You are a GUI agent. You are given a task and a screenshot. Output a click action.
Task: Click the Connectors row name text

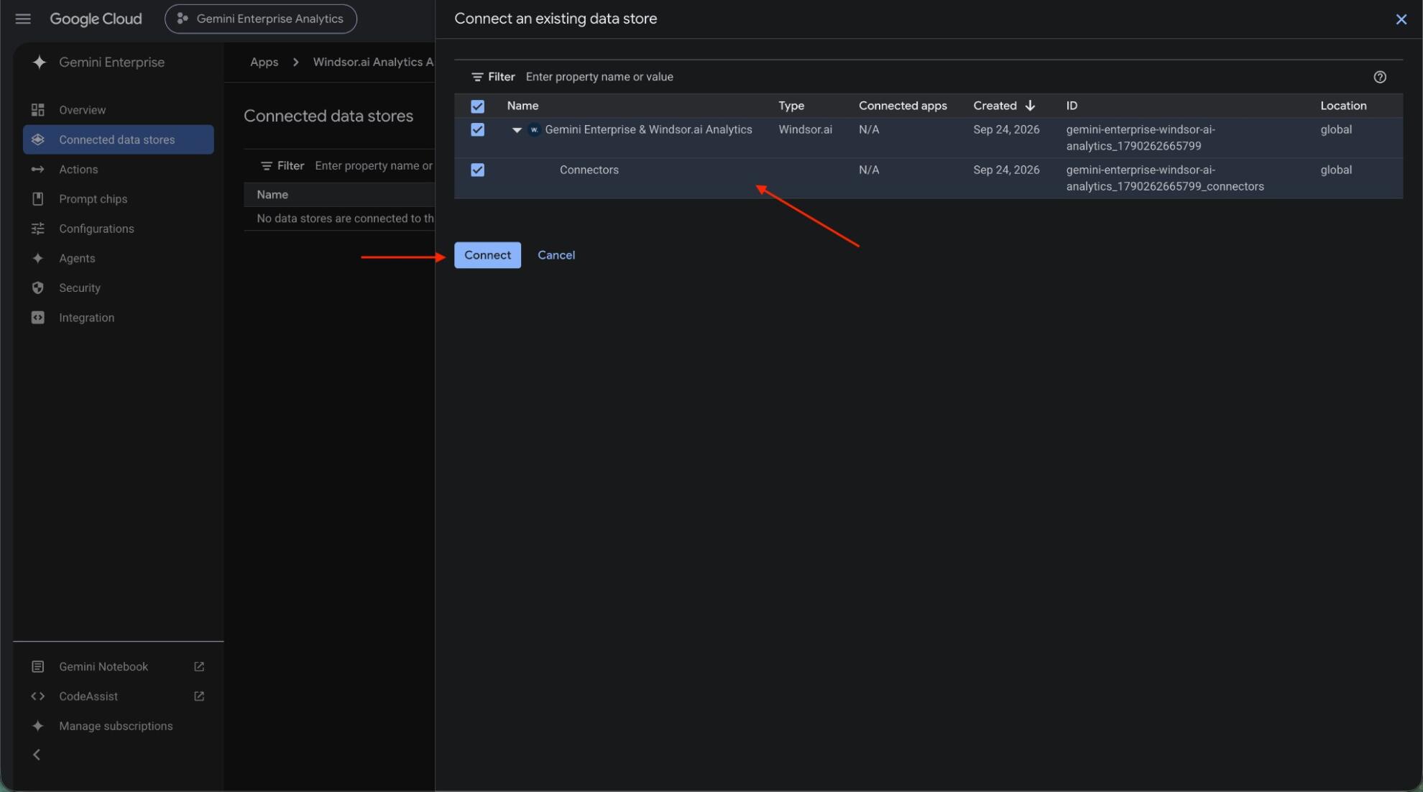pos(589,170)
